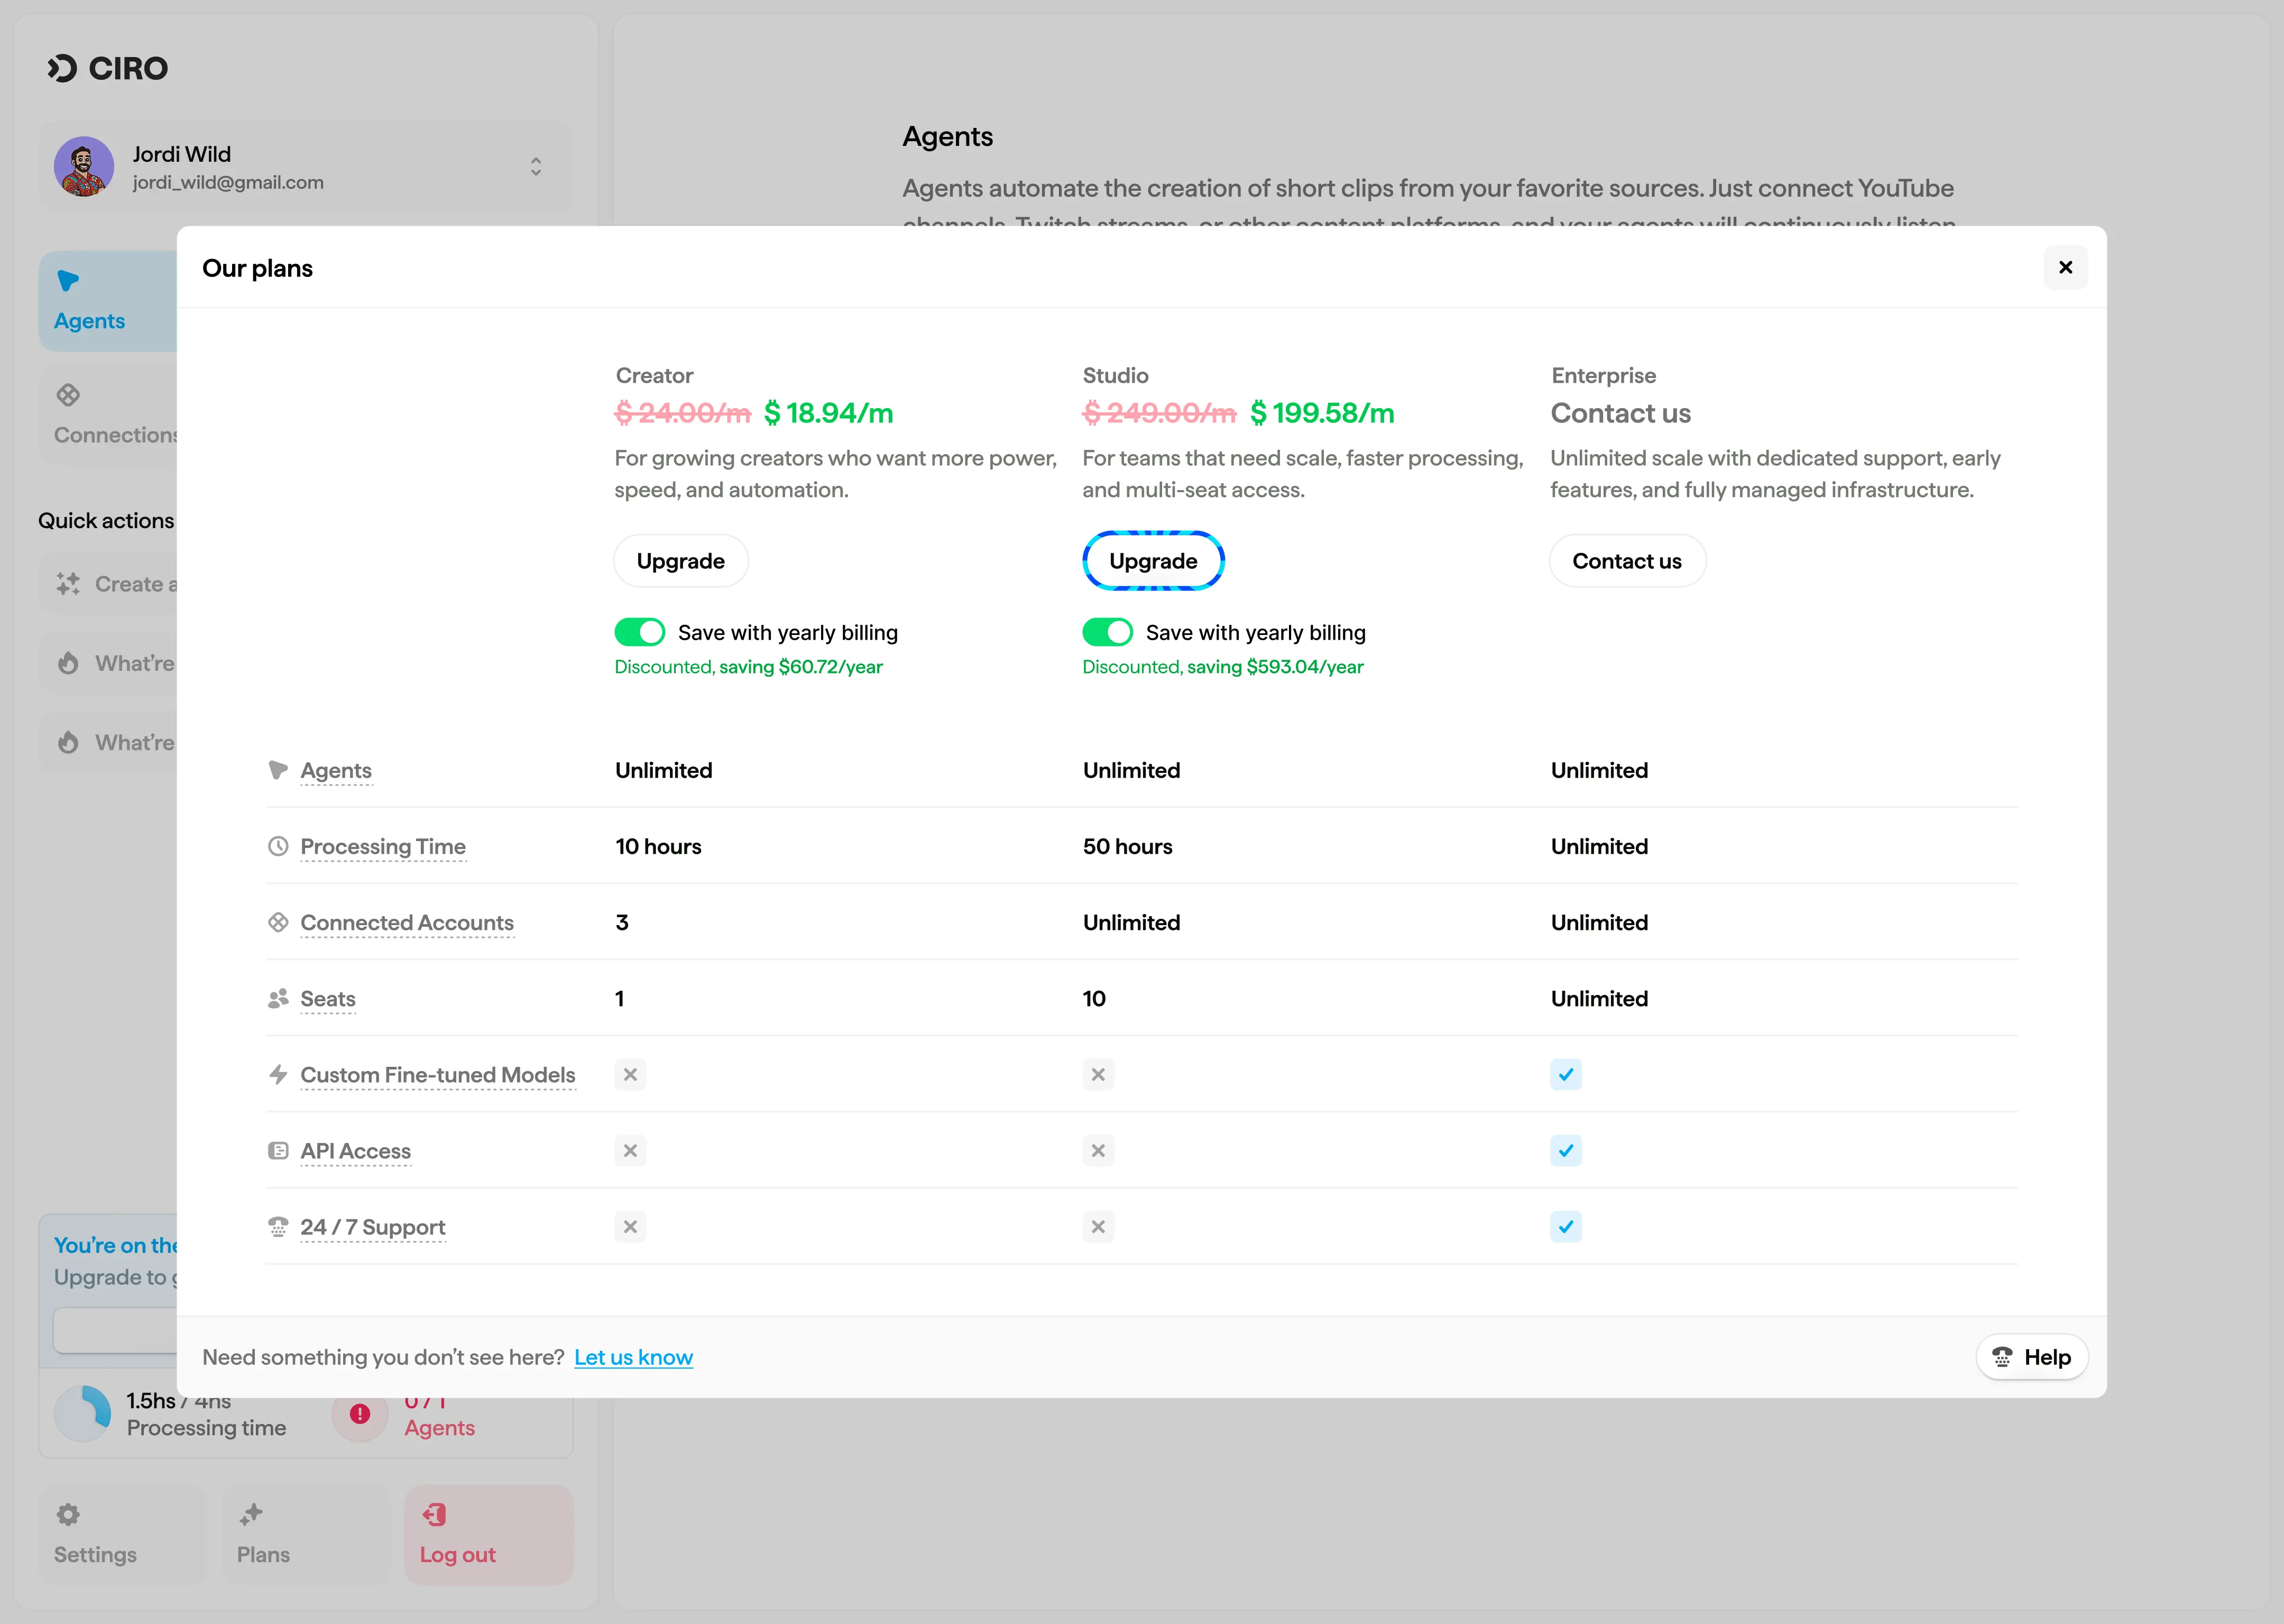Screen dimensions: 2284x1624
Task: Open the Let us know link
Action: [633, 1357]
